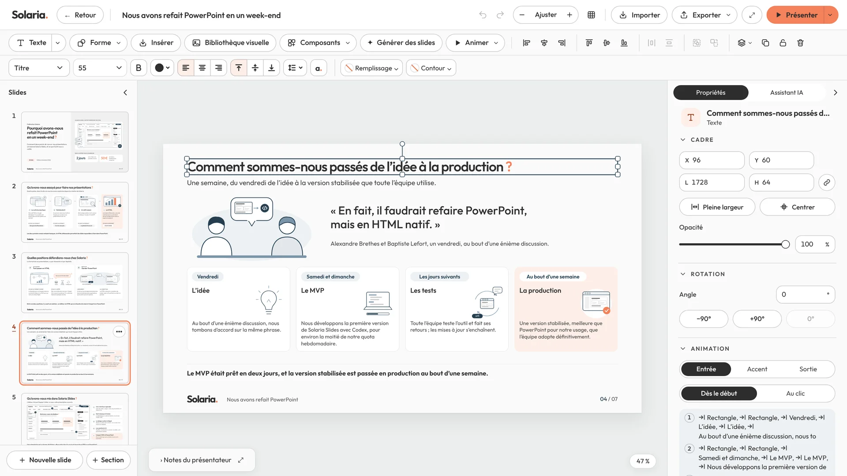Click the duplicate element icon
Image resolution: width=847 pixels, height=476 pixels.
click(765, 43)
